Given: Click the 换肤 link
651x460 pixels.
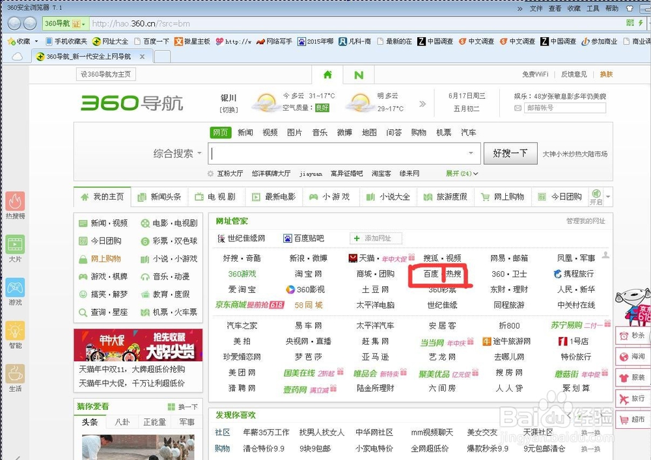Looking at the screenshot, I should [x=606, y=74].
